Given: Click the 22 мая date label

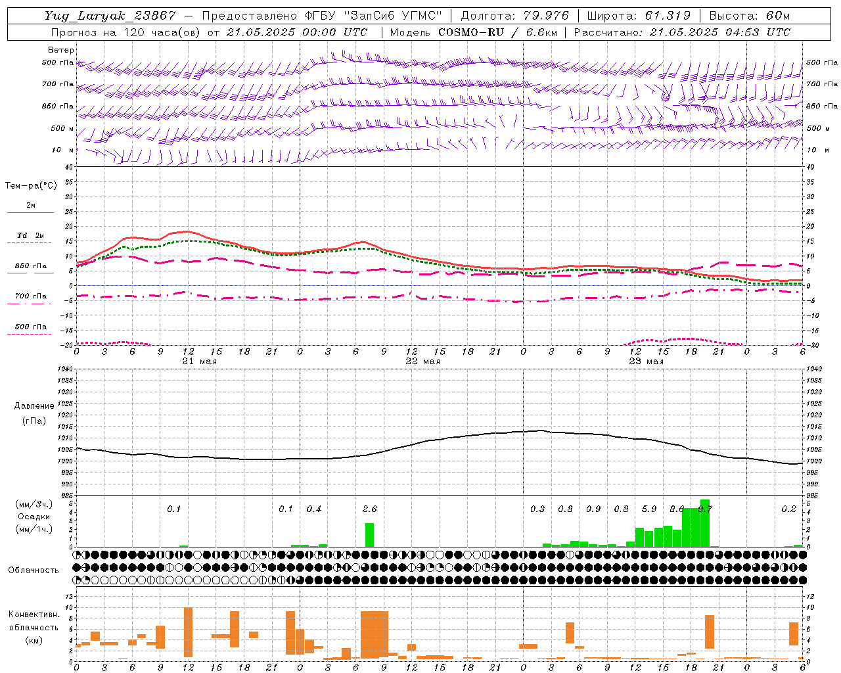Looking at the screenshot, I should click(x=422, y=361).
